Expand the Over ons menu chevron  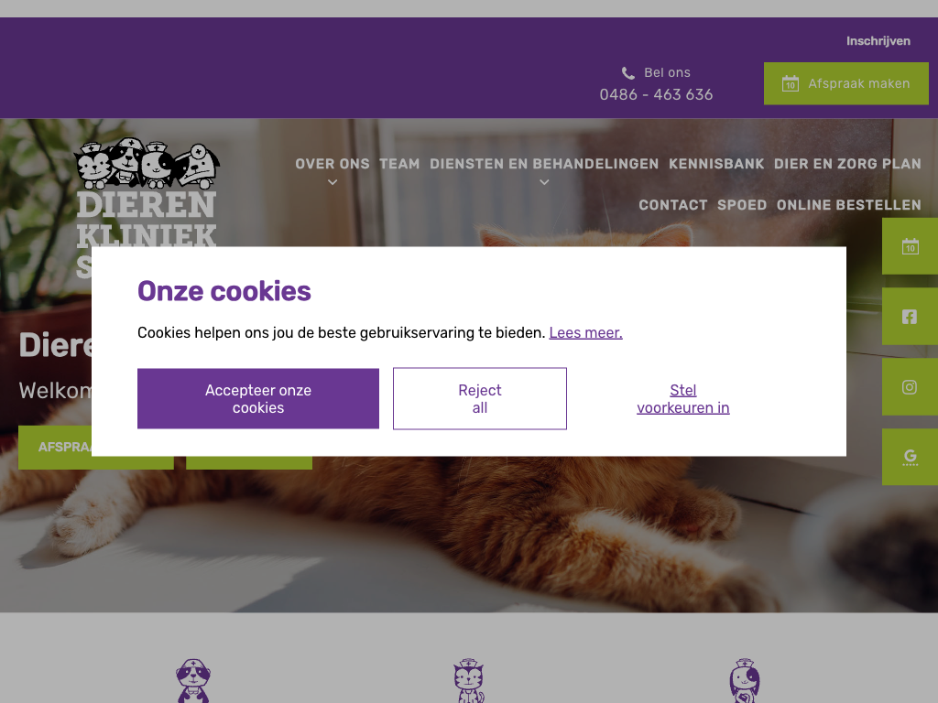(x=333, y=182)
